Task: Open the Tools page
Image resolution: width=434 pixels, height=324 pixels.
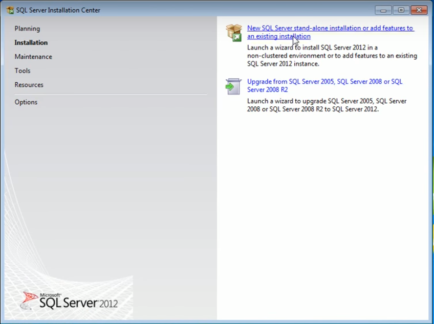Action: (23, 71)
